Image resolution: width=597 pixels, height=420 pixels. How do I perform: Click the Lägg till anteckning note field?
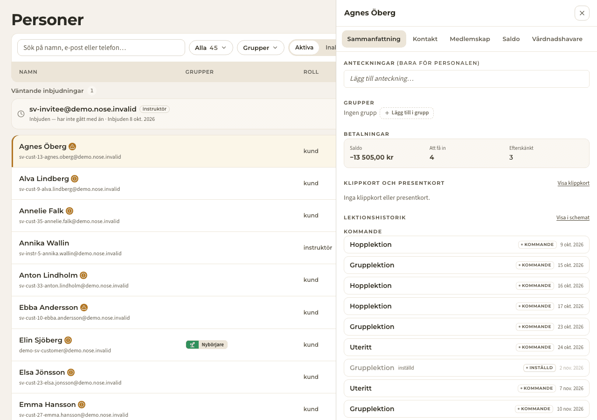(466, 79)
